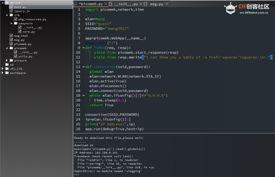
Task: Click the device folder icon
Action: (7, 3)
